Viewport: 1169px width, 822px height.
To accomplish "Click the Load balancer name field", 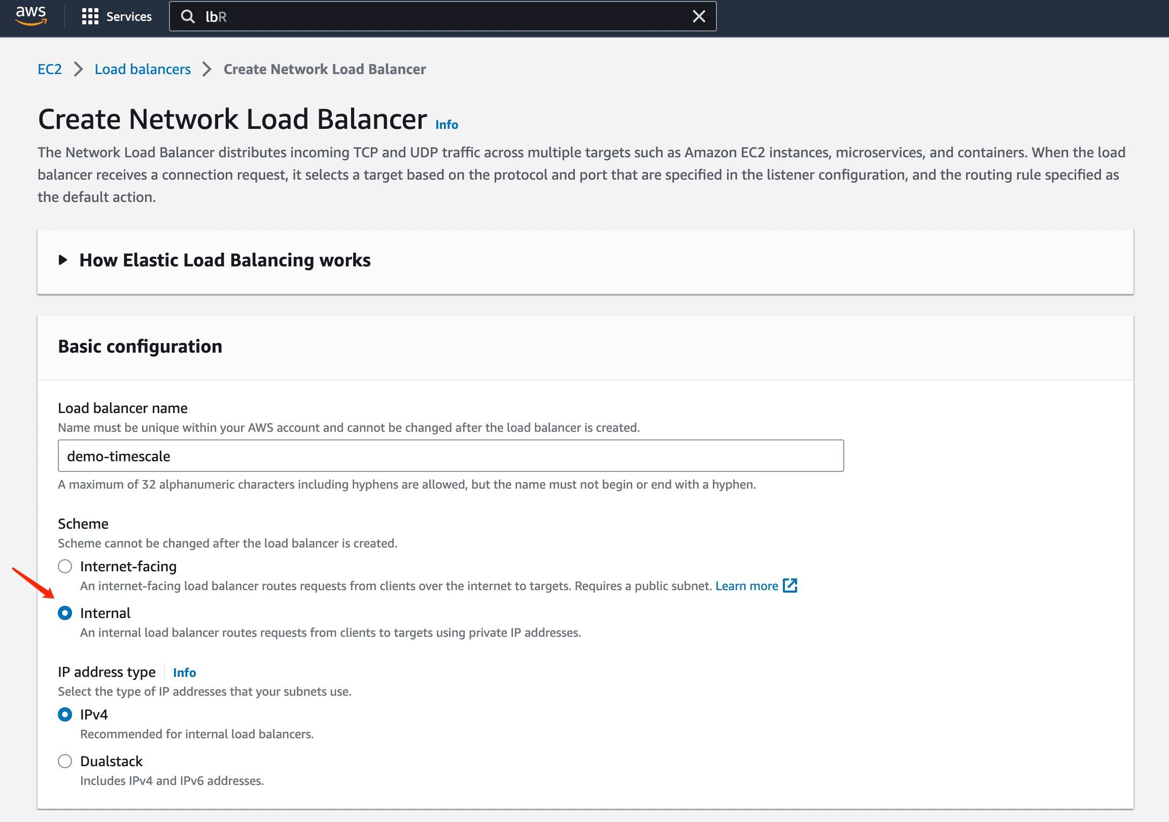I will (x=451, y=456).
